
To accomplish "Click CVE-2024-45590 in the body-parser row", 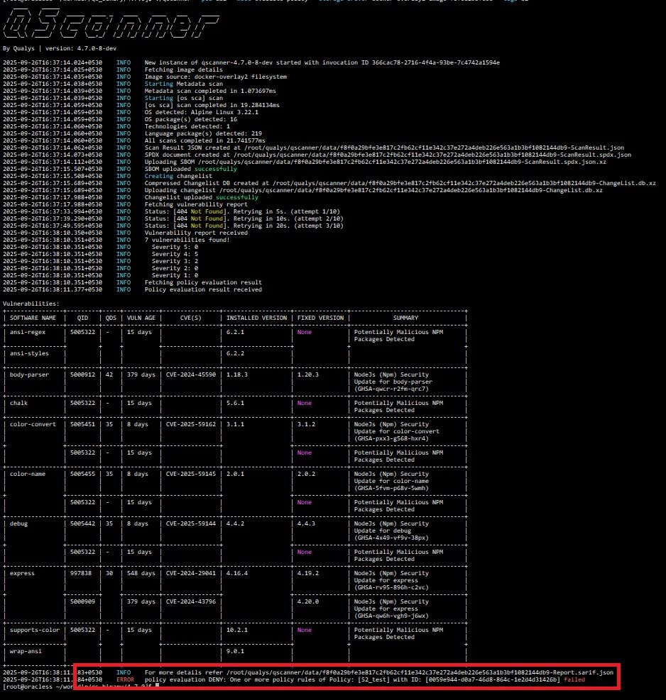I will coord(191,374).
